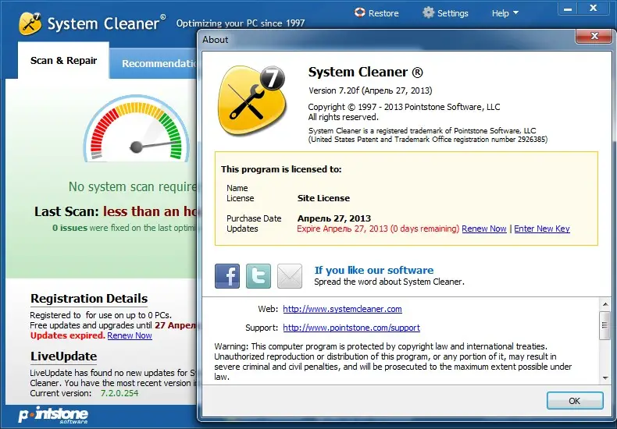The height and width of the screenshot is (429, 617).
Task: Click the 'Version 7.20f' text line
Action: (x=370, y=90)
